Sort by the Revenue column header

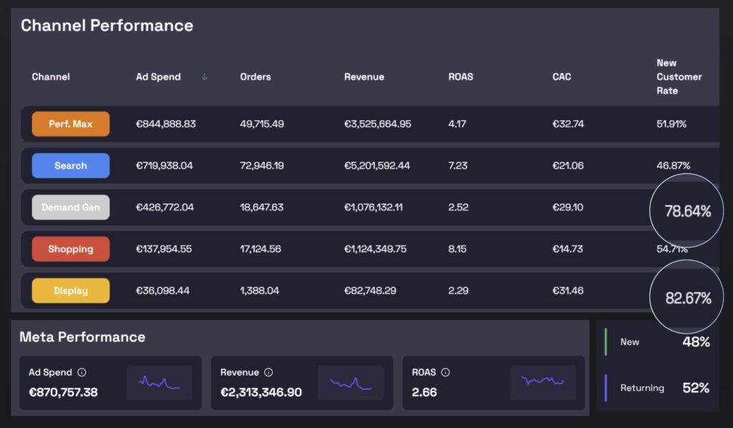click(364, 77)
